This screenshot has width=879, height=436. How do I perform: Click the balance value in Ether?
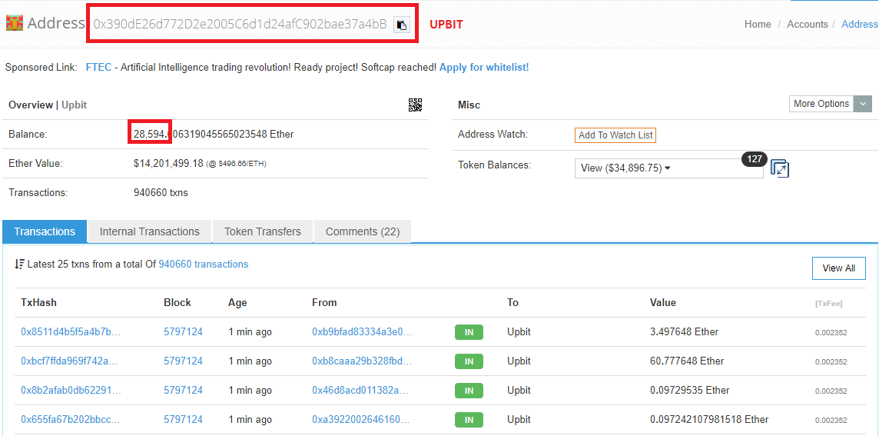pos(214,134)
